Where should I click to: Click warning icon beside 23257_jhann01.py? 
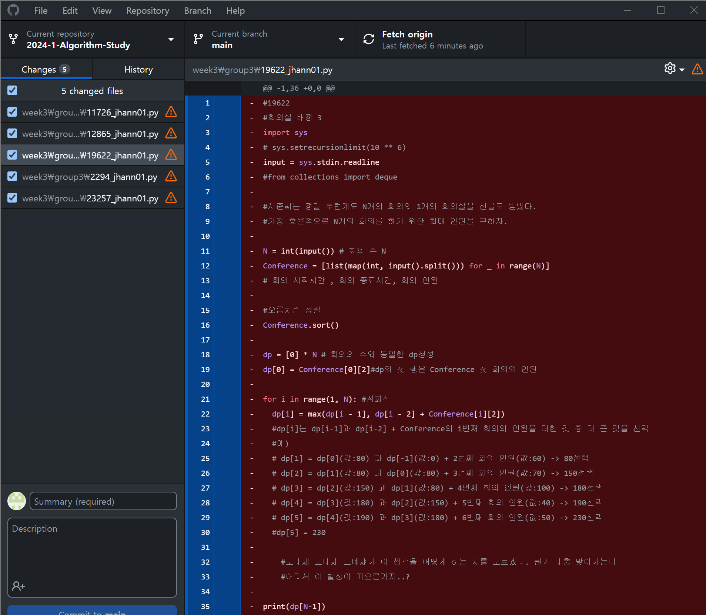pyautogui.click(x=171, y=198)
